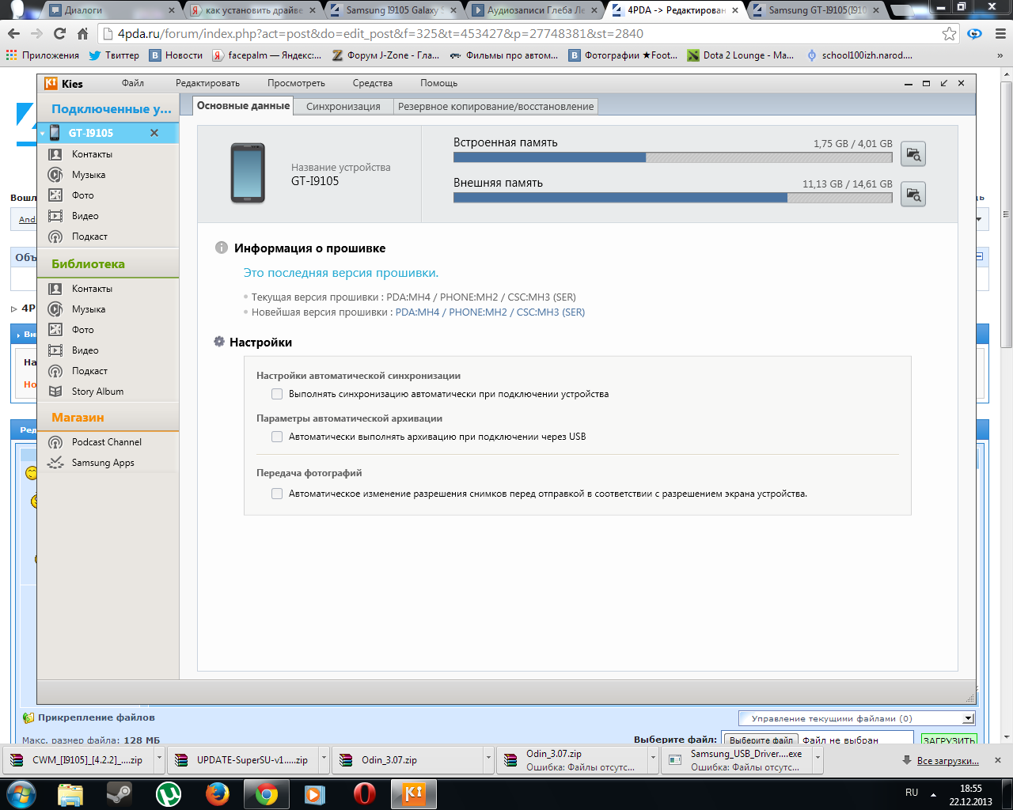Open Все загрузки link

coord(948,760)
